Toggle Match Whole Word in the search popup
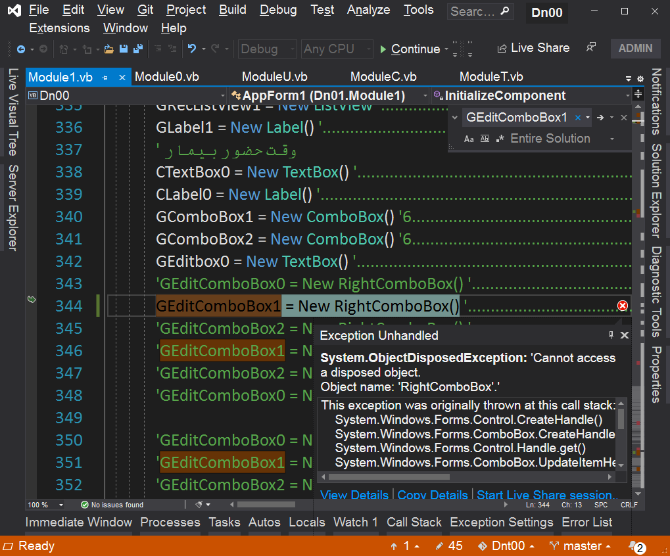The image size is (670, 556). 485,139
